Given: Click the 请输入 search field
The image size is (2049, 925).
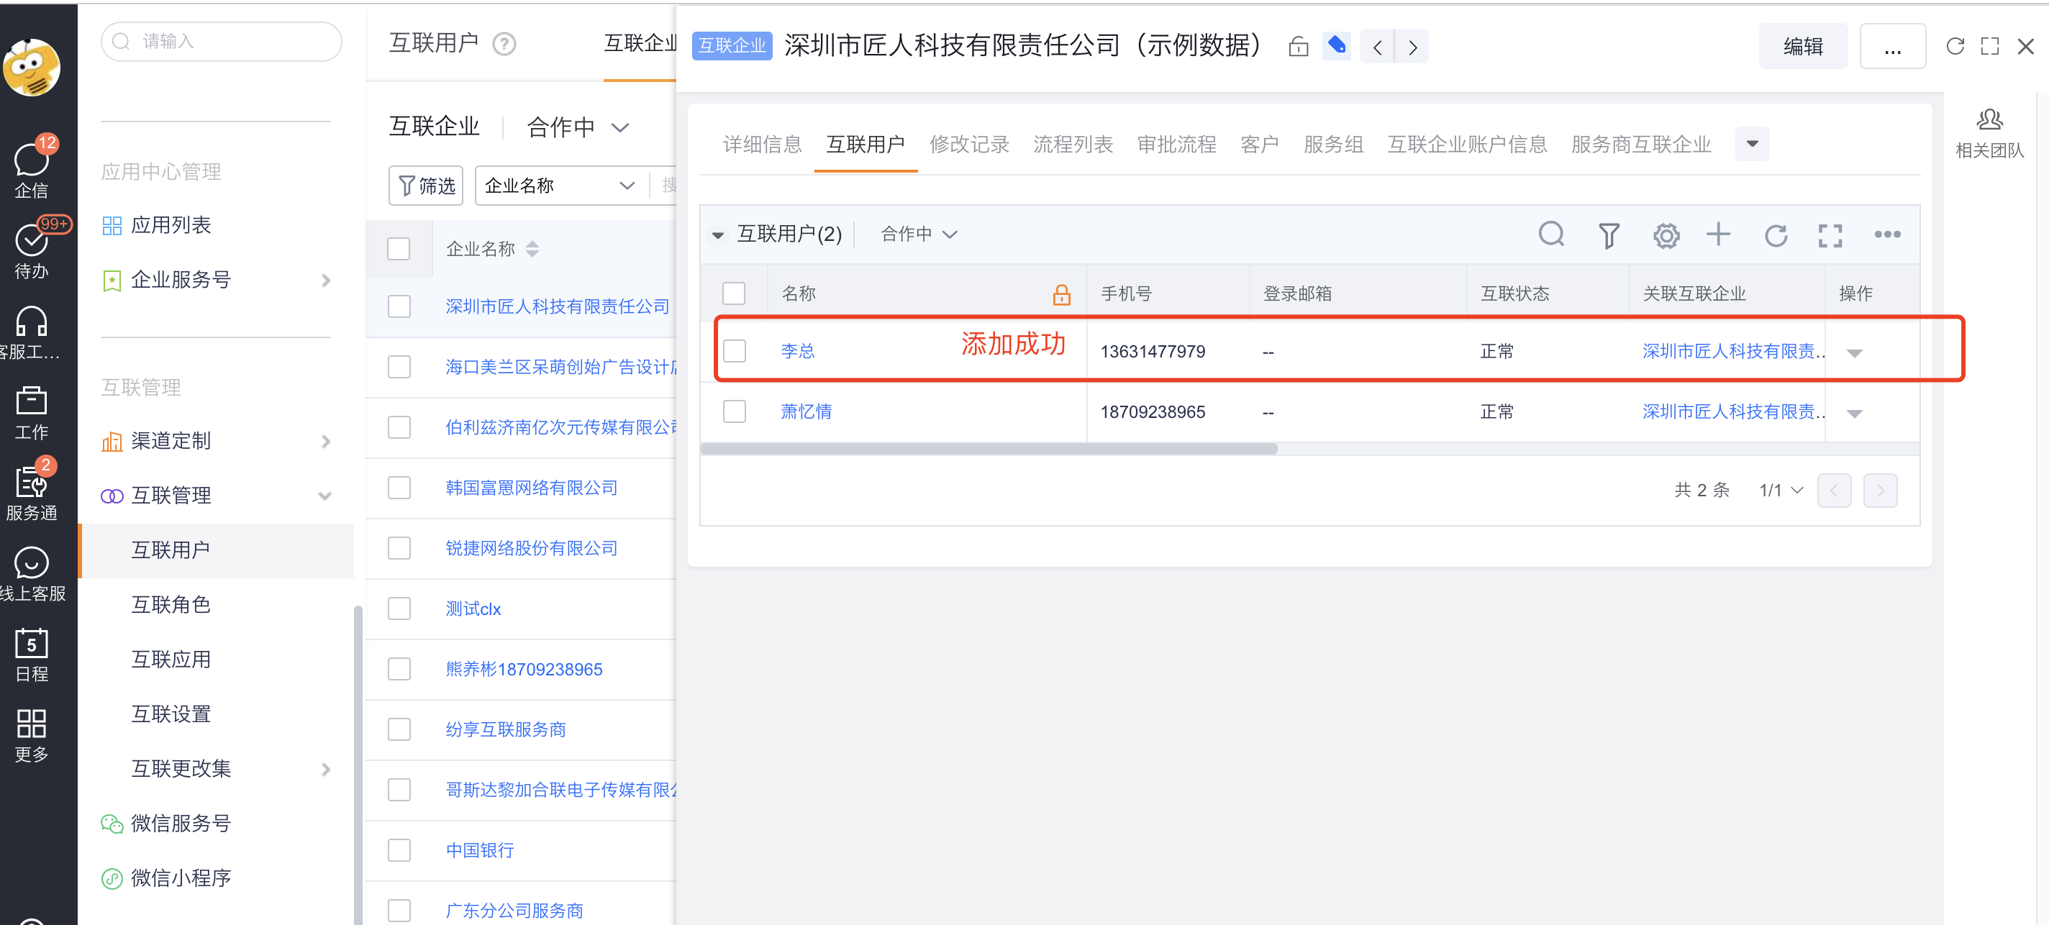Looking at the screenshot, I should [x=221, y=41].
